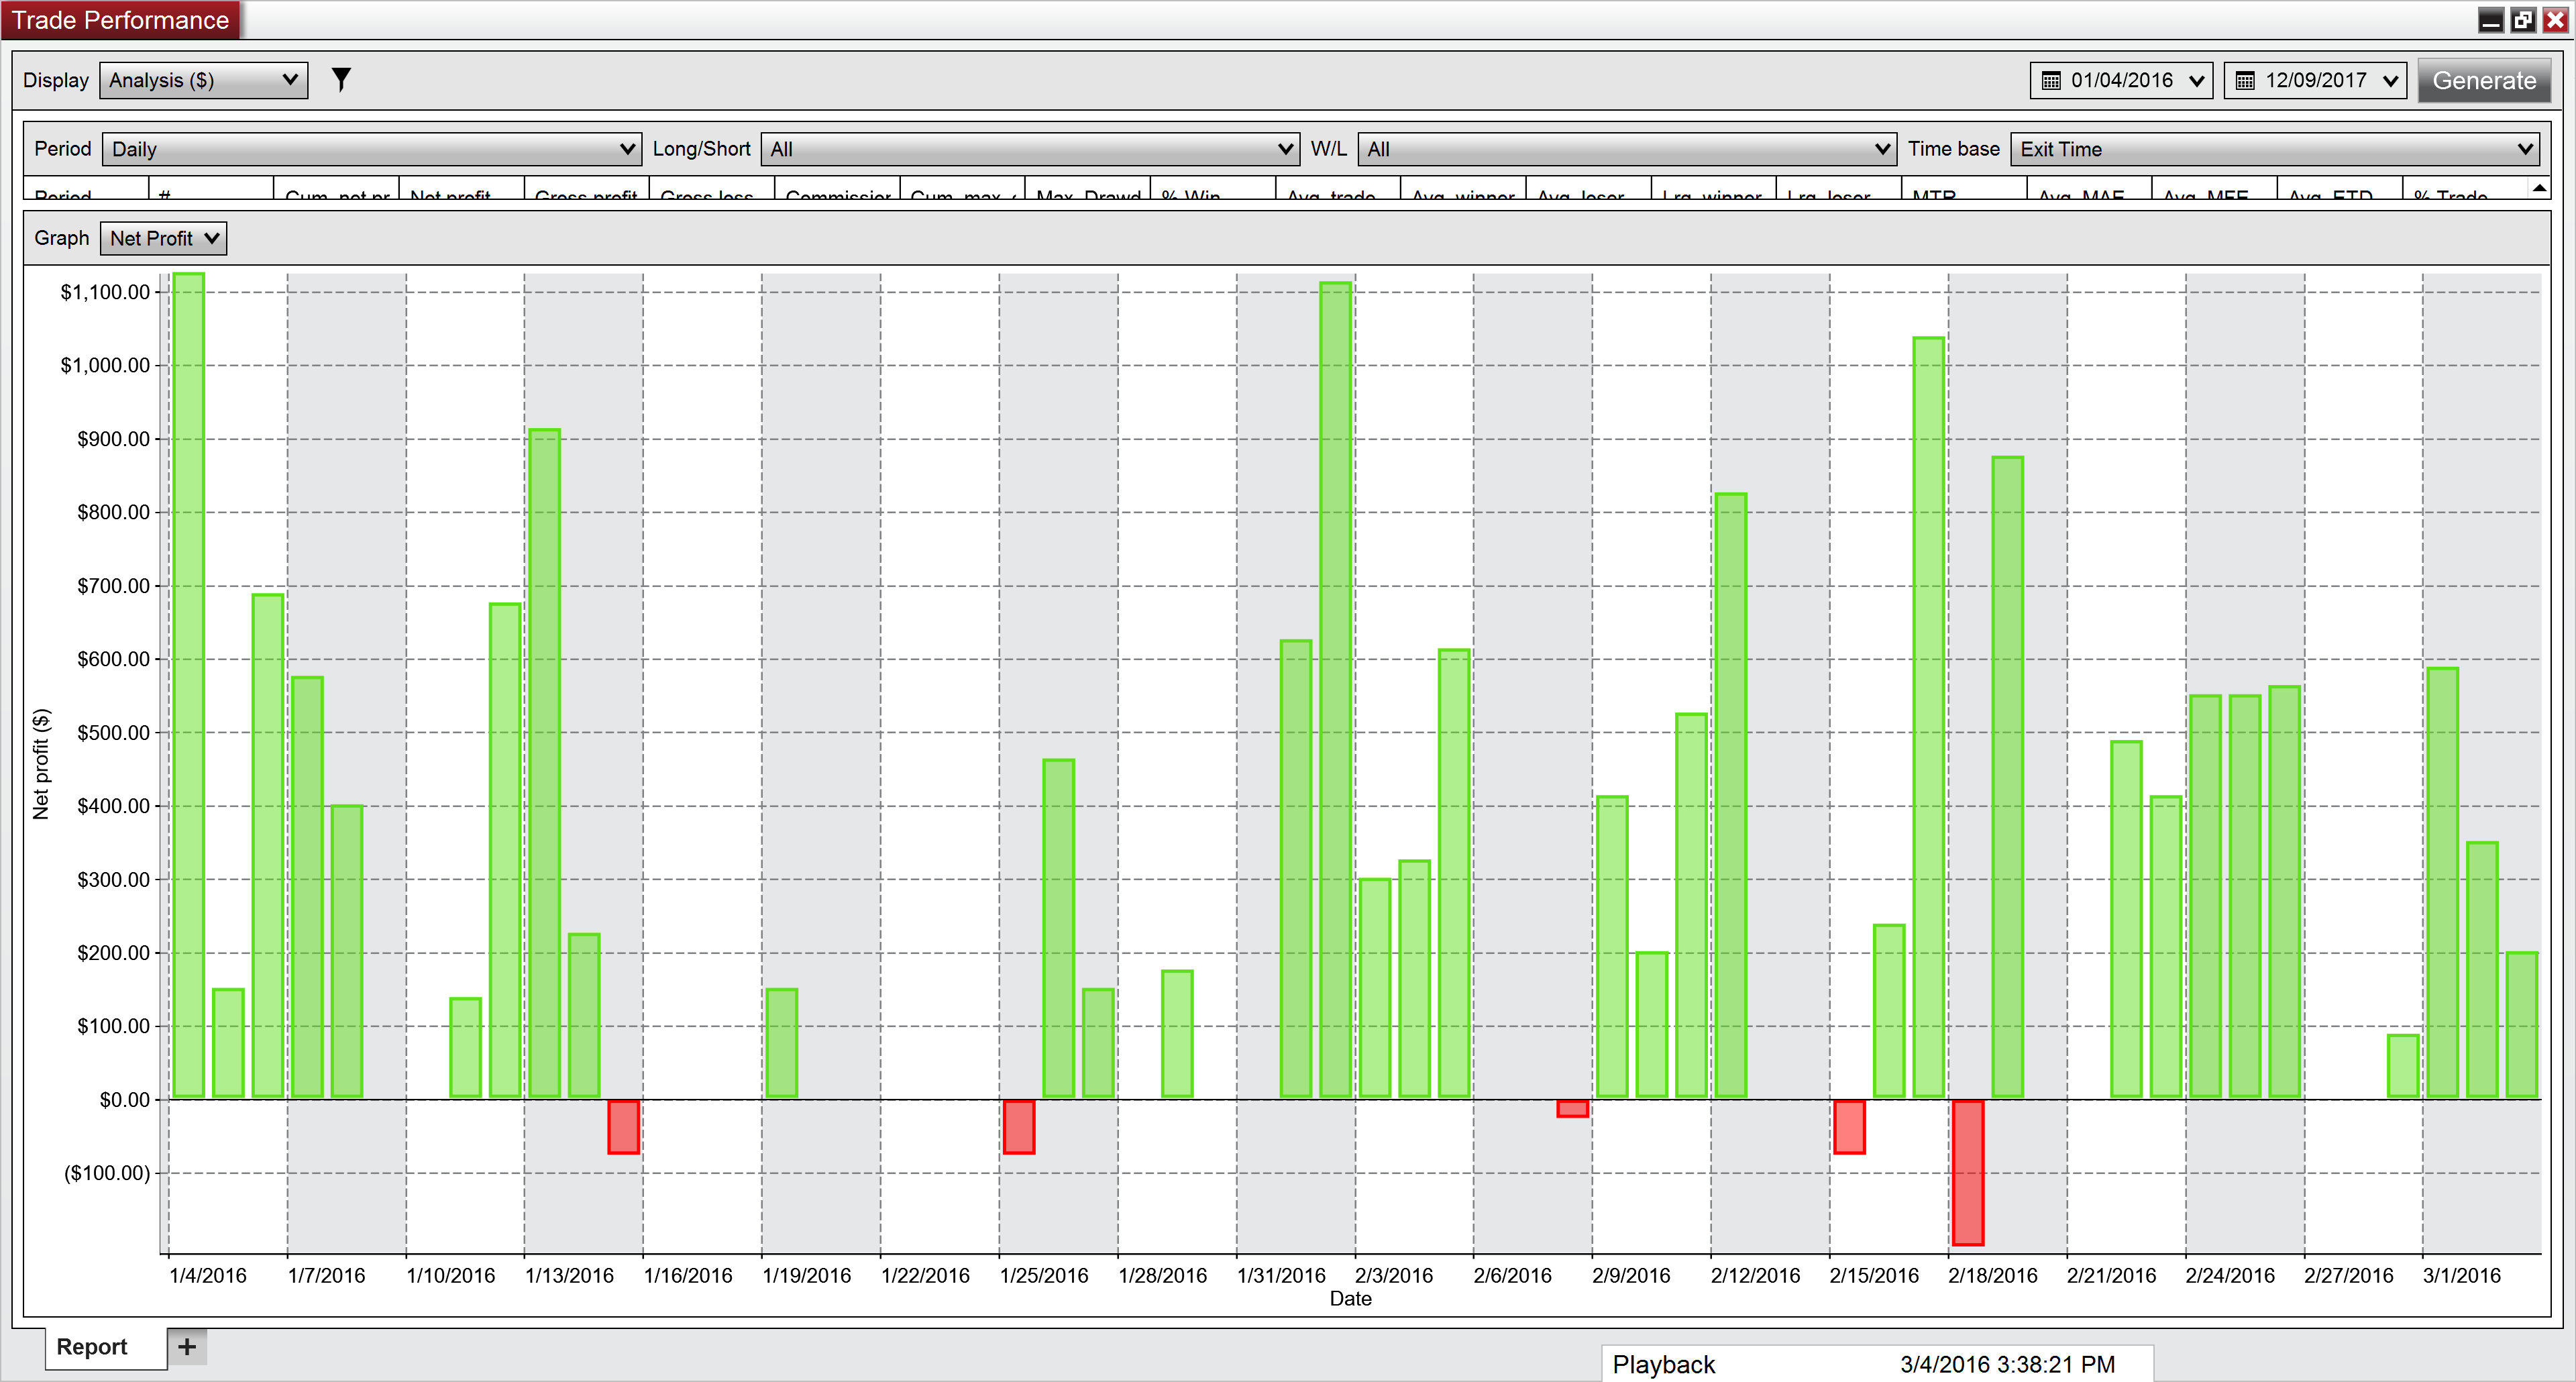The width and height of the screenshot is (2576, 1382).
Task: Click the small scroll-up arrow beside the column headers
Action: pos(2539,188)
